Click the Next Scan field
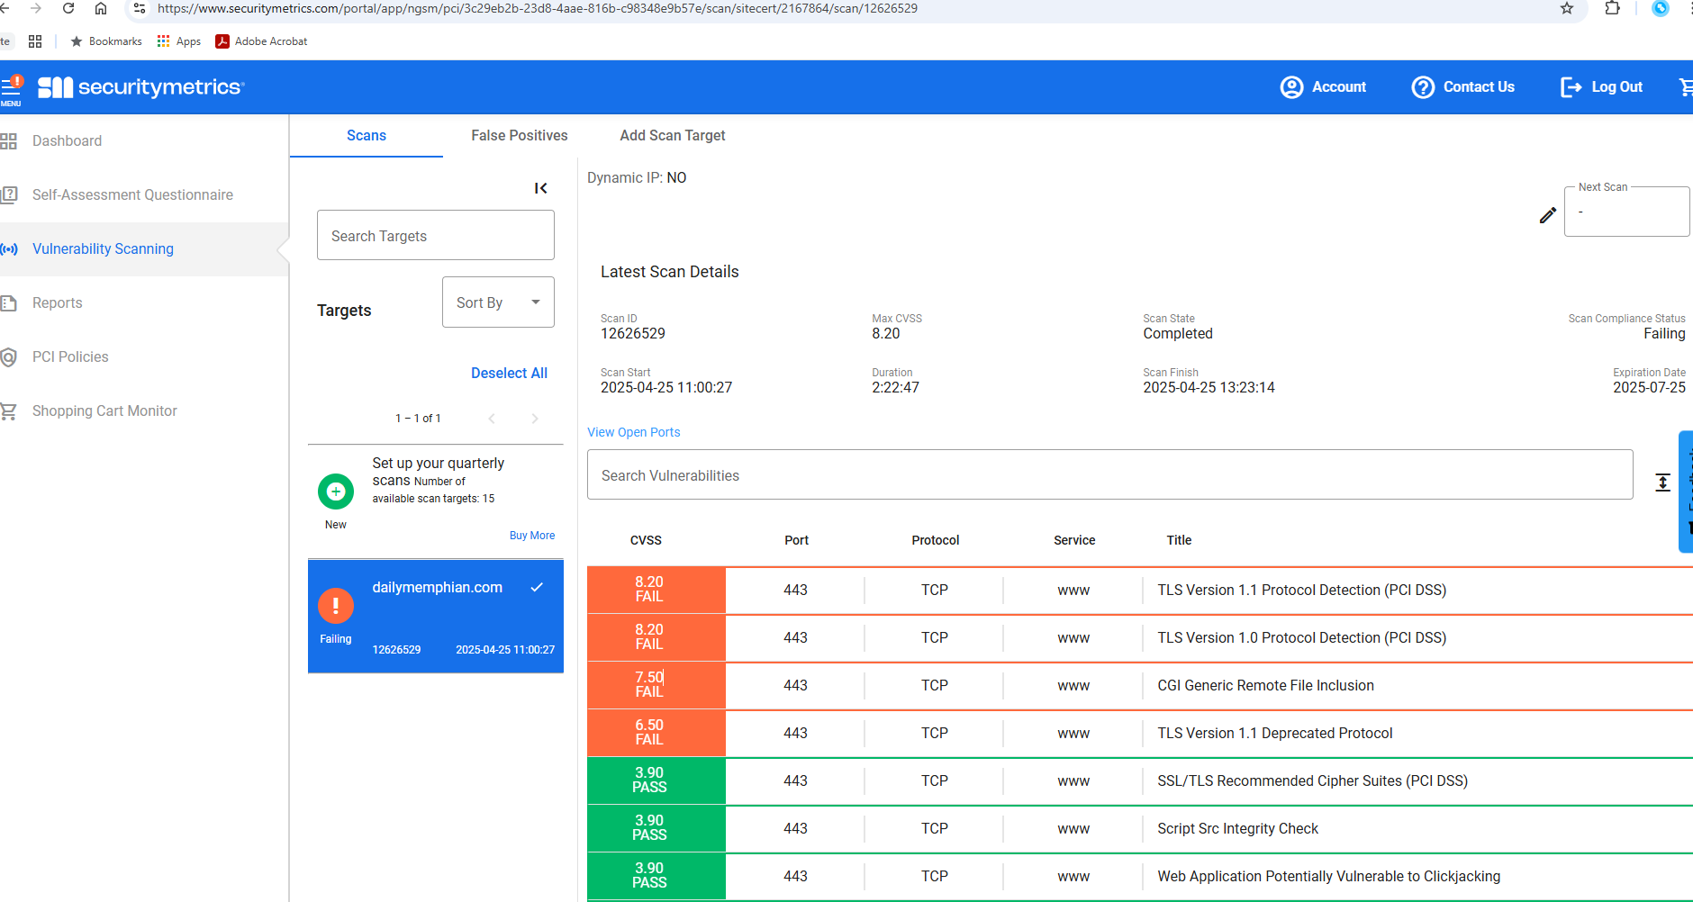The width and height of the screenshot is (1693, 902). (x=1626, y=212)
